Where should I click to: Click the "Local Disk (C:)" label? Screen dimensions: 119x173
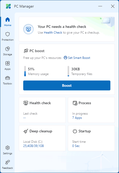pyautogui.click(x=33, y=142)
